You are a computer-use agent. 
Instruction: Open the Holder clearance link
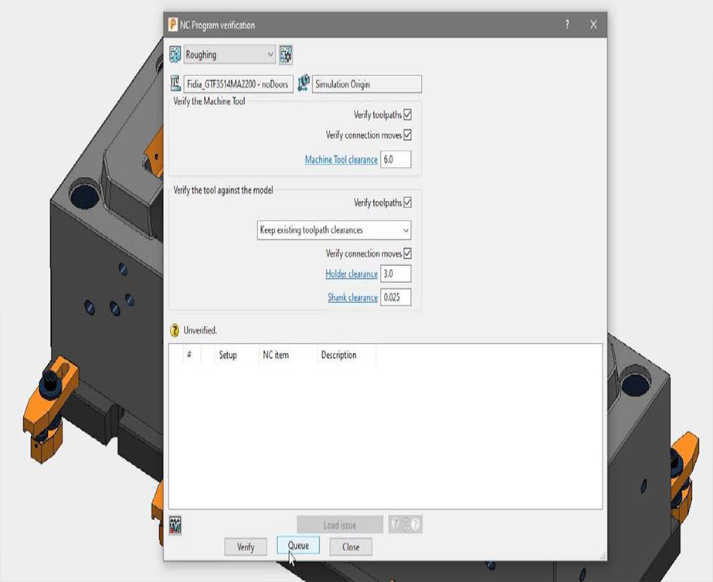(x=351, y=274)
